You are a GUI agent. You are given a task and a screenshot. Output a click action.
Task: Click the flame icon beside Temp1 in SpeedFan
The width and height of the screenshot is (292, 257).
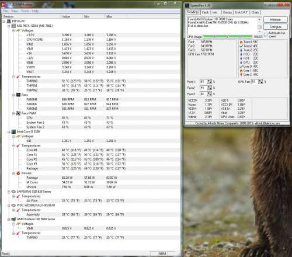(241, 42)
